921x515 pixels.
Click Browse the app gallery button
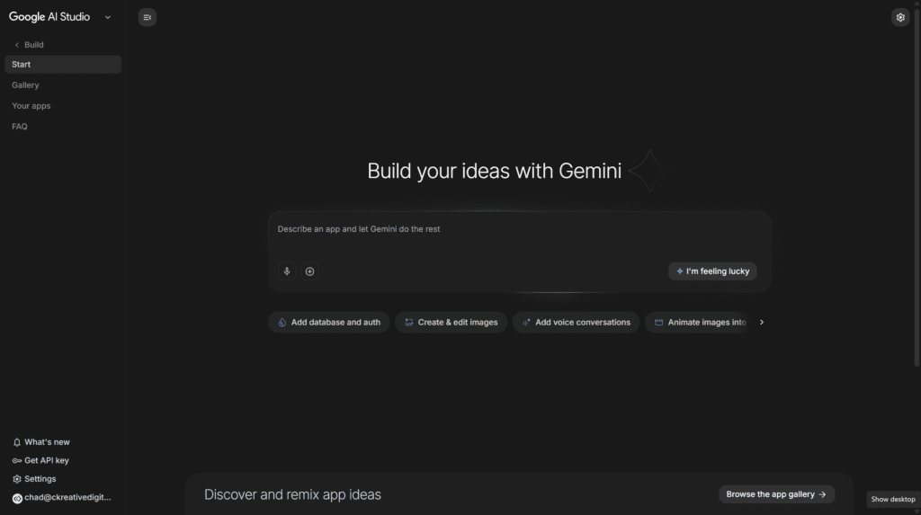point(776,494)
